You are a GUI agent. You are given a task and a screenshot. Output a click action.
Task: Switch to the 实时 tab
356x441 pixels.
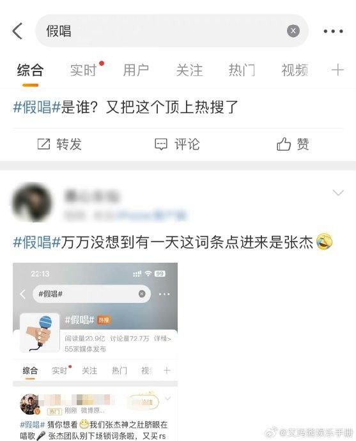coord(84,70)
